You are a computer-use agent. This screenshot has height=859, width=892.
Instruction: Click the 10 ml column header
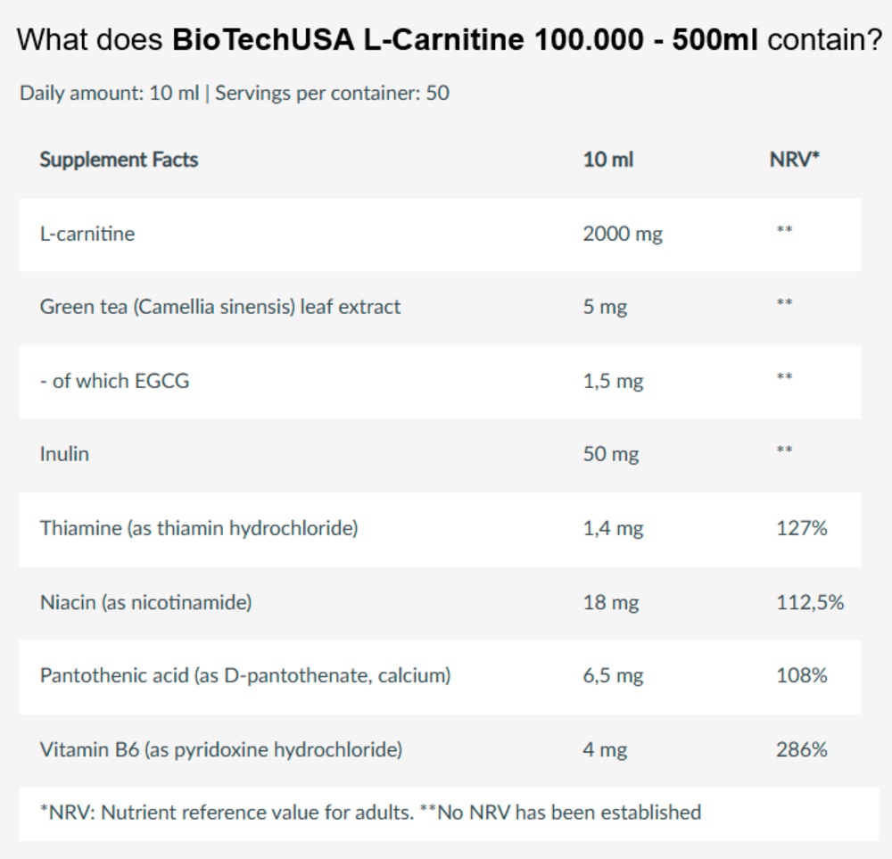point(608,160)
